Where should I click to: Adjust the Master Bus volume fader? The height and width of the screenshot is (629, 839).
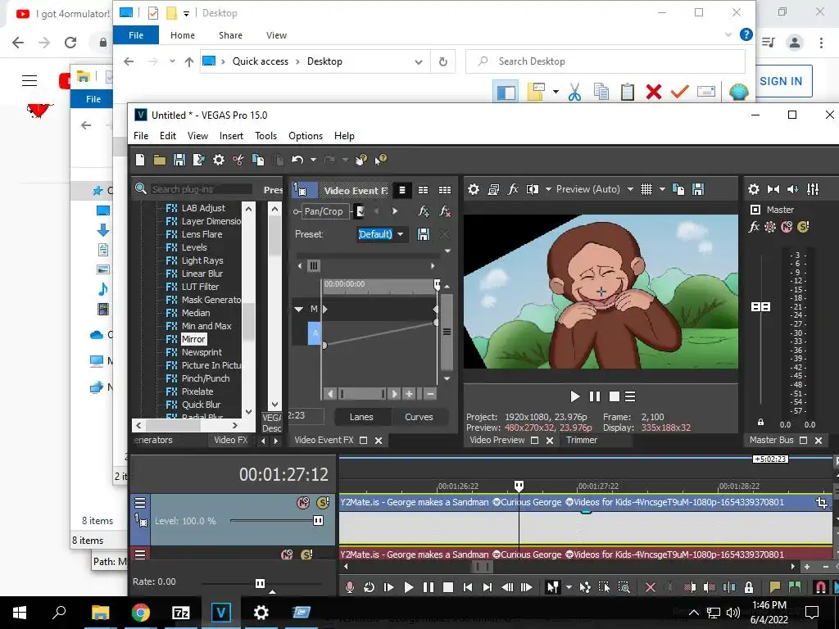(x=760, y=307)
